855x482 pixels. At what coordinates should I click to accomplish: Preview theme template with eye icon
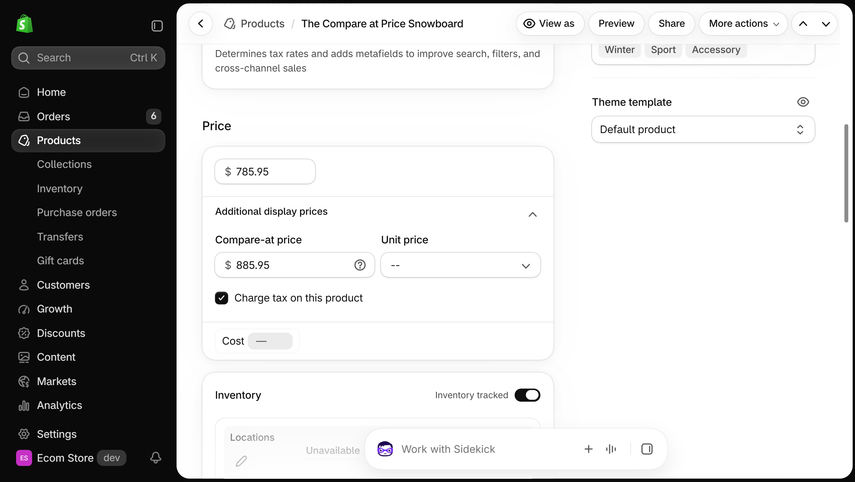(803, 102)
